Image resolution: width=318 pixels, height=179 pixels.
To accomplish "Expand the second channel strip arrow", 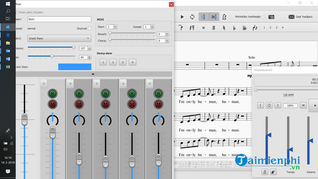I will tap(70, 84).
